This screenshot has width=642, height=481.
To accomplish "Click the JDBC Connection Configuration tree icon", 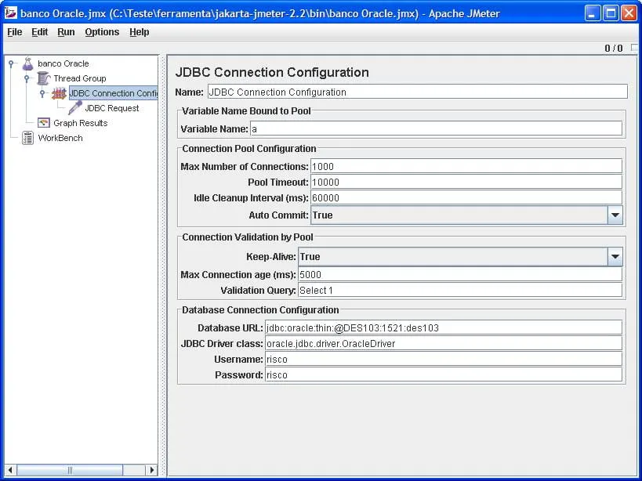I will pos(59,93).
